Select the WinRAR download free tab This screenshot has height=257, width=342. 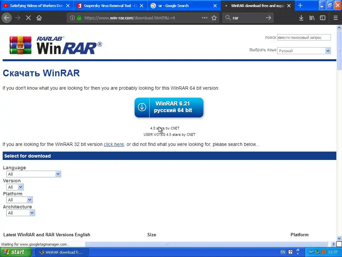click(x=258, y=6)
